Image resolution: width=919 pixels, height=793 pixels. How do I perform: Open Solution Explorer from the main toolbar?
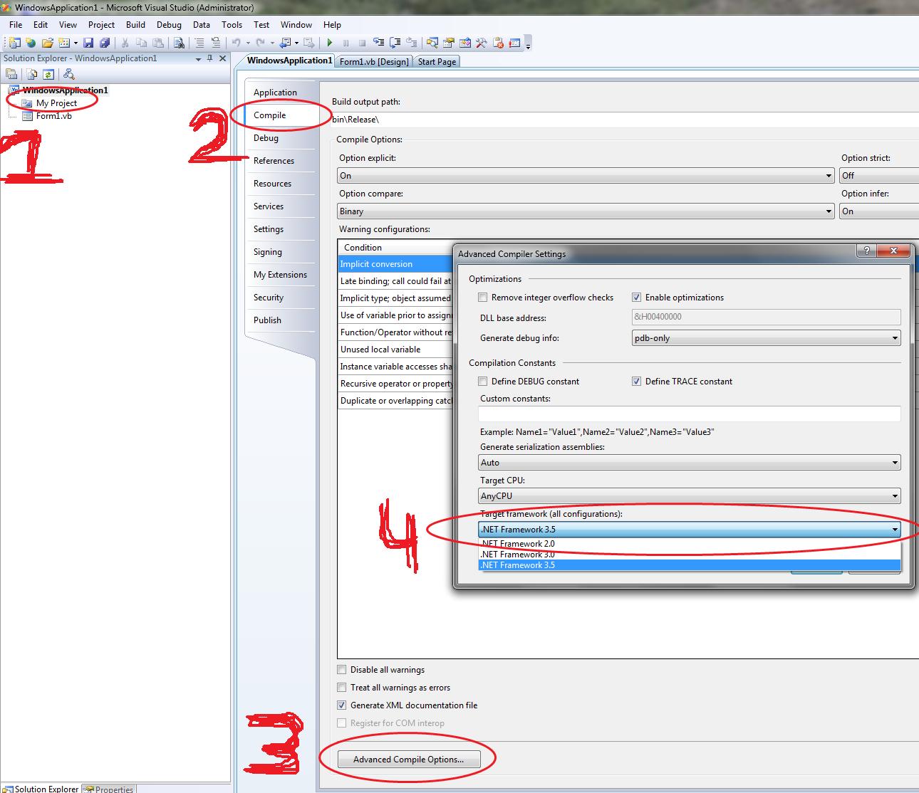(432, 43)
